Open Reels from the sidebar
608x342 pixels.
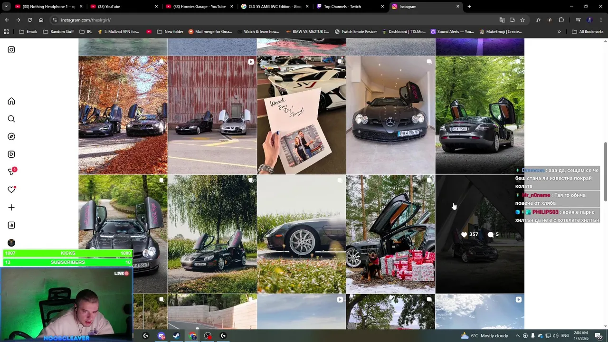coord(11,154)
